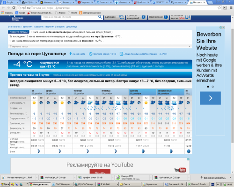Select the суббота 27 декабря forecast header
Image resolution: width=234 pixels, height=187 pixels.
(143, 92)
